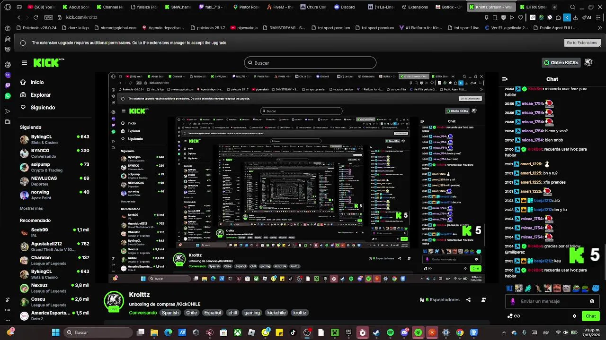The image size is (606, 340).
Task: Switch to the Discord browser tab
Action: click(344, 7)
